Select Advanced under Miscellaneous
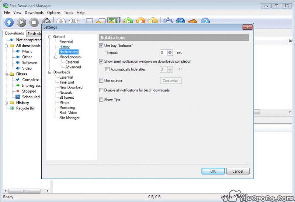295x202 pixels. tap(73, 67)
